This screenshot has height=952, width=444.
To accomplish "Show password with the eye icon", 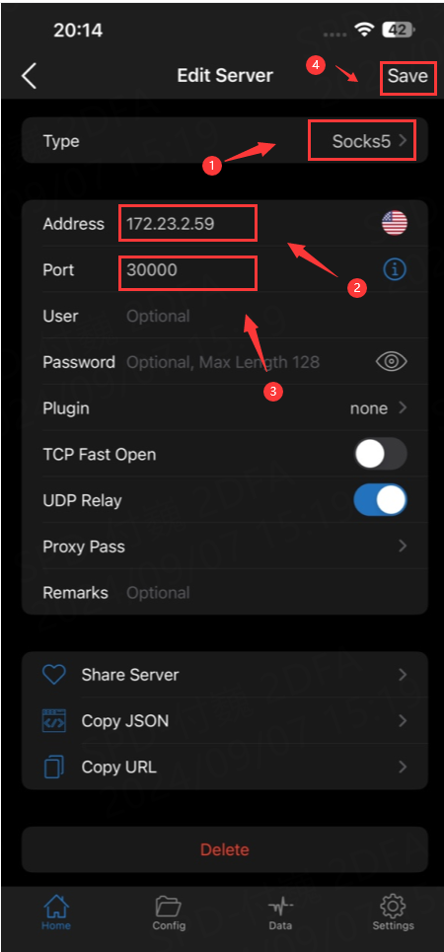I will [391, 362].
